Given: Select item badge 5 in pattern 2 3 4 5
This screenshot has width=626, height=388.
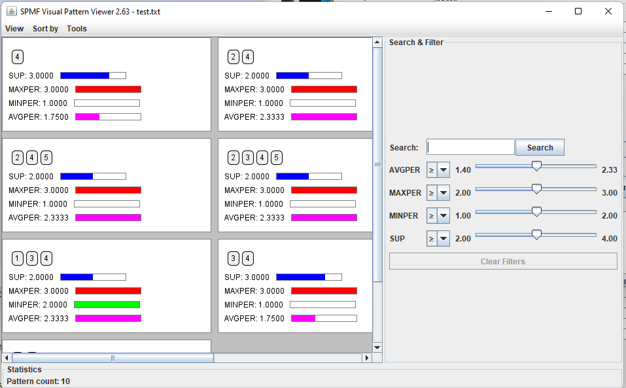Looking at the screenshot, I should (x=277, y=158).
